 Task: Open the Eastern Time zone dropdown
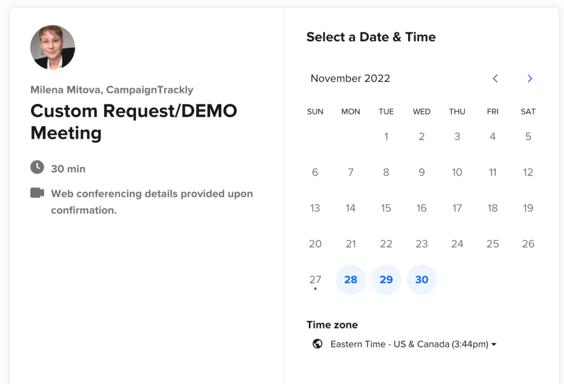click(x=414, y=344)
